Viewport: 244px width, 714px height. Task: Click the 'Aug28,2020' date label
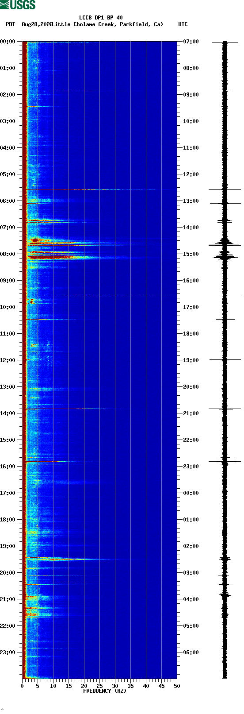pos(37,24)
